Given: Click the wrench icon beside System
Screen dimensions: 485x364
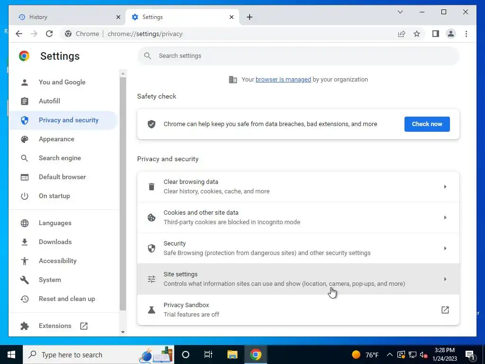Looking at the screenshot, I should tap(25, 280).
